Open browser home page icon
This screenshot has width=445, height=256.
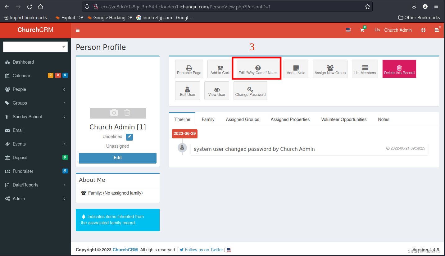pos(40,7)
